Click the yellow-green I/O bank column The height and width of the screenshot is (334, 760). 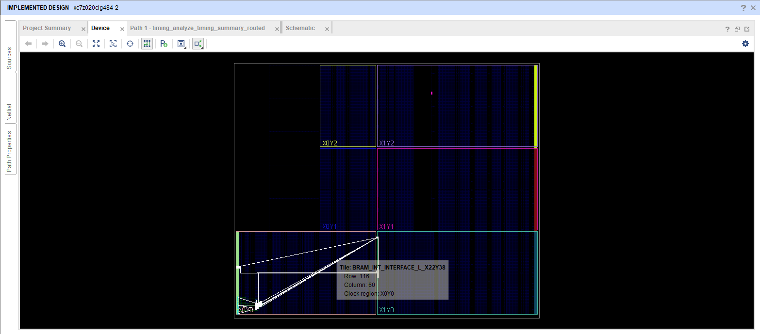(x=536, y=106)
